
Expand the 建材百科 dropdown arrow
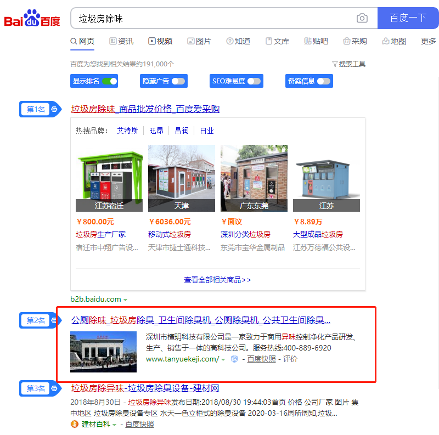click(115, 425)
